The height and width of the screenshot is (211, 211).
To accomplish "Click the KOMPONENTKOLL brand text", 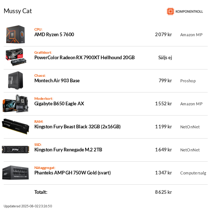I will point(189,12).
